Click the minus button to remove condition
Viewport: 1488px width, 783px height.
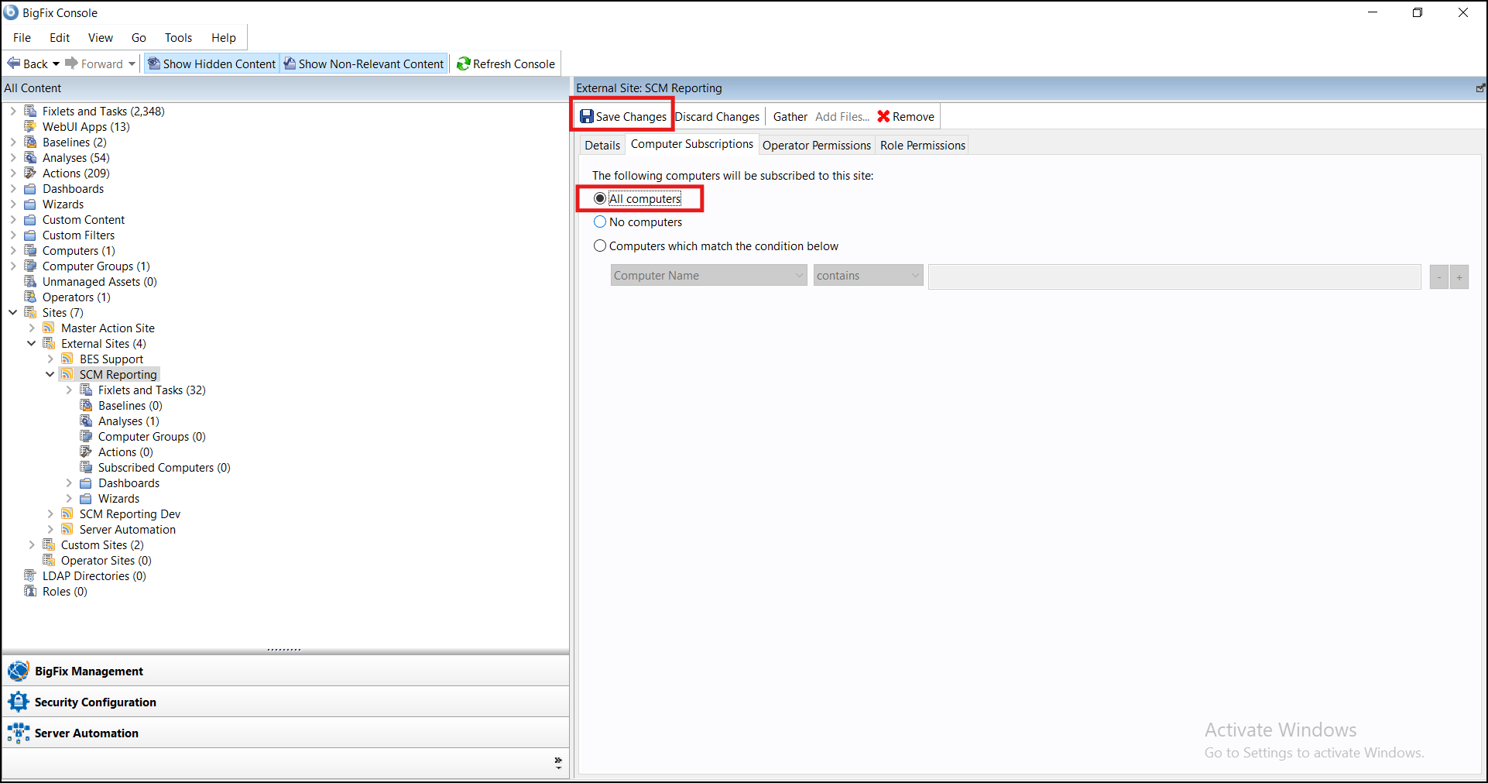point(1439,276)
